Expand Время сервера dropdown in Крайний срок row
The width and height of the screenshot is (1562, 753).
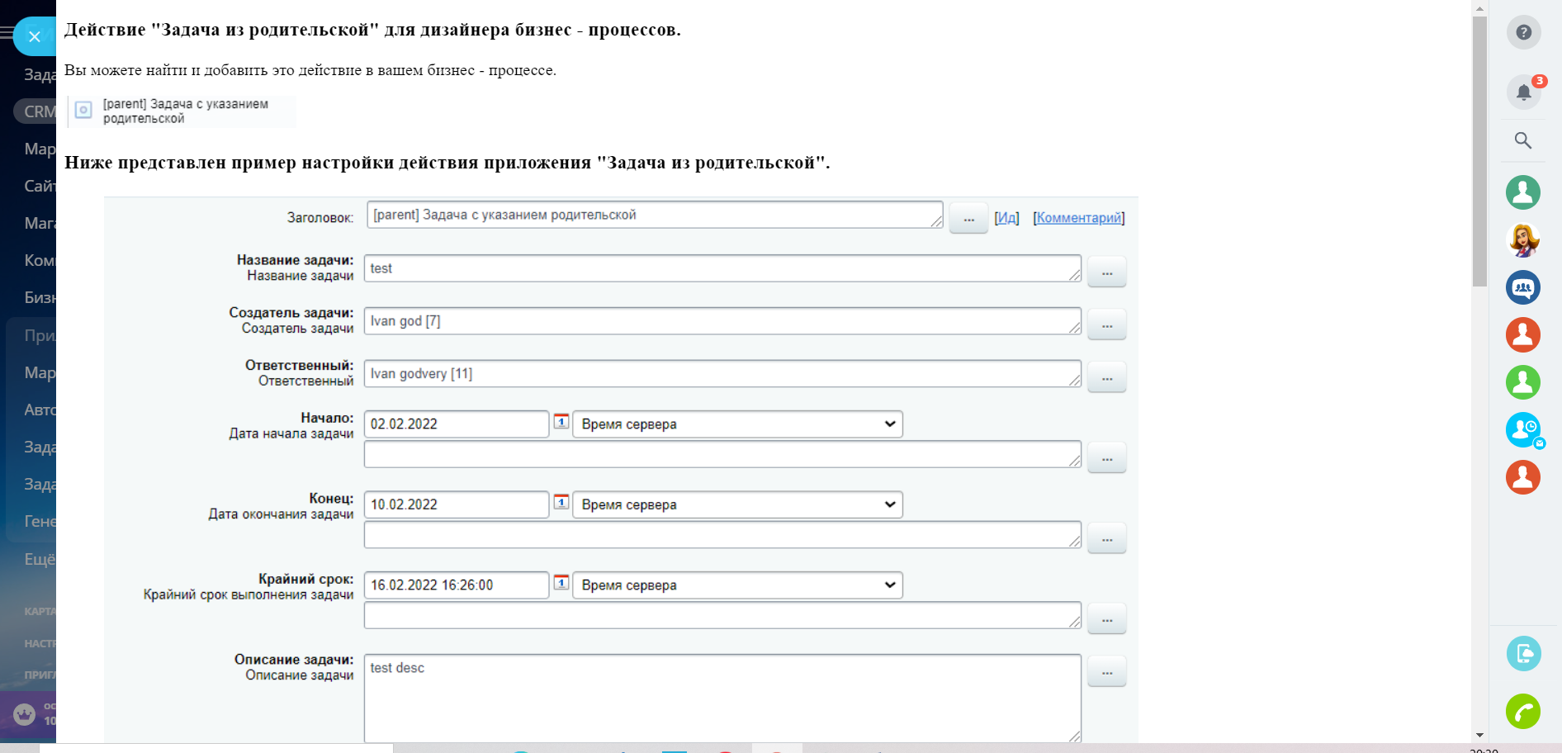coord(737,585)
